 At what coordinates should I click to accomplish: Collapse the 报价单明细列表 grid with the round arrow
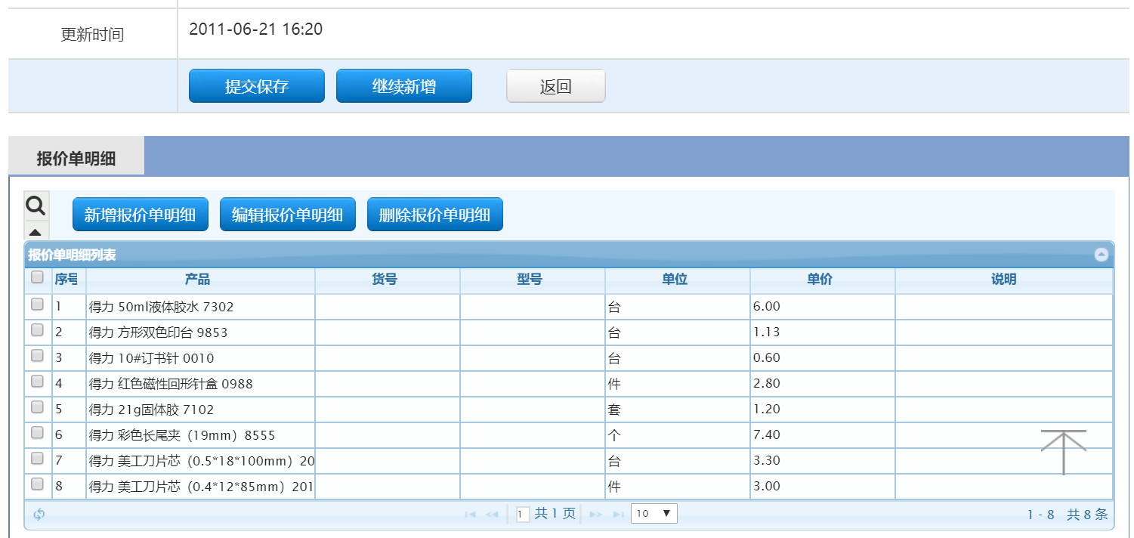1102,255
